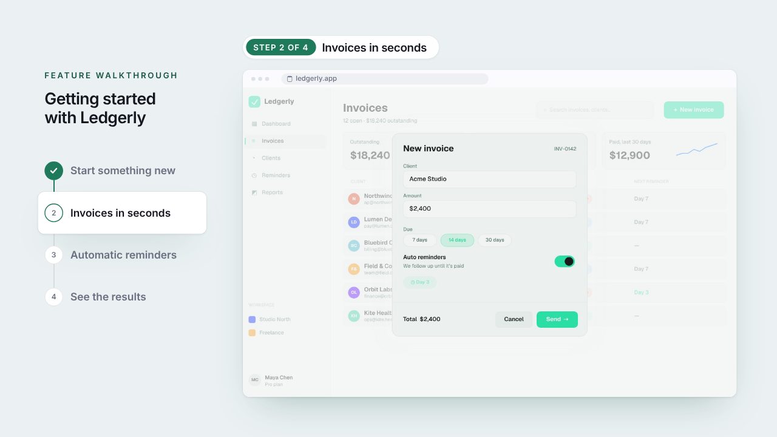Screen dimensions: 777x437
Task: Click the New invoice button in header
Action: (x=694, y=110)
